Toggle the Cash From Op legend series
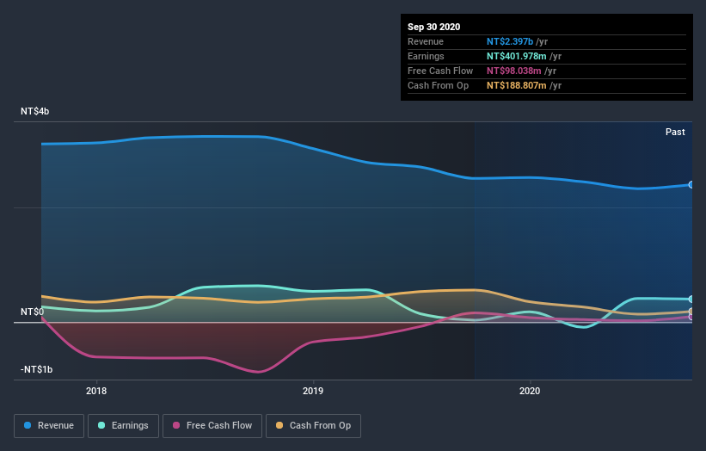 tap(313, 426)
